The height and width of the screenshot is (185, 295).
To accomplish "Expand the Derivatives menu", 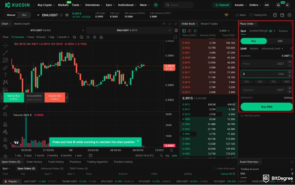I will 94,5.
